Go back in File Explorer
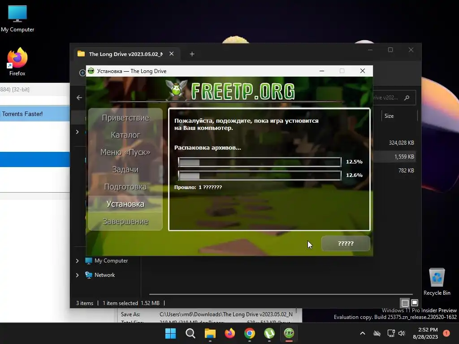The width and height of the screenshot is (459, 344). click(x=79, y=98)
